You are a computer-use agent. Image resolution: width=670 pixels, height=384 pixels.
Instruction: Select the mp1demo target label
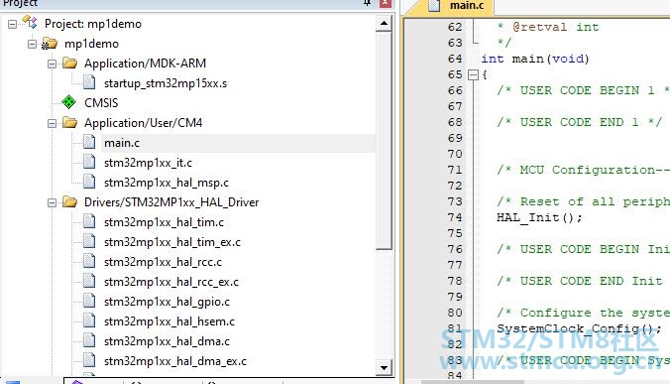point(91,44)
